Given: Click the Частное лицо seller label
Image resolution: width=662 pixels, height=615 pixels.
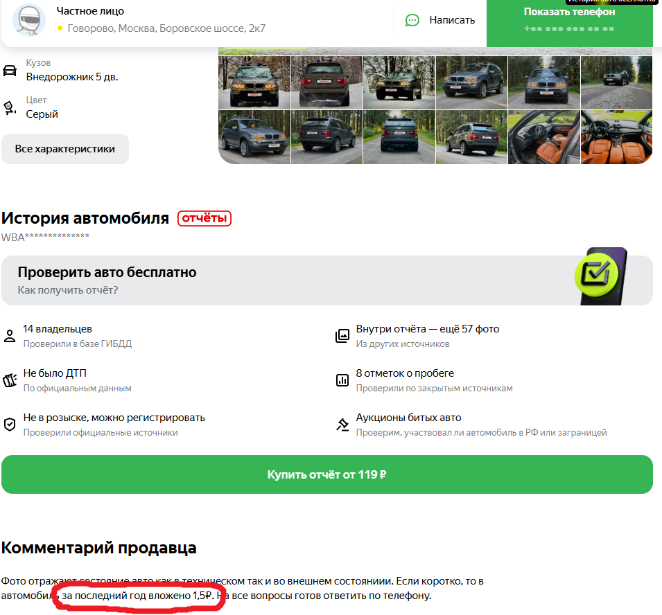Looking at the screenshot, I should click(90, 11).
